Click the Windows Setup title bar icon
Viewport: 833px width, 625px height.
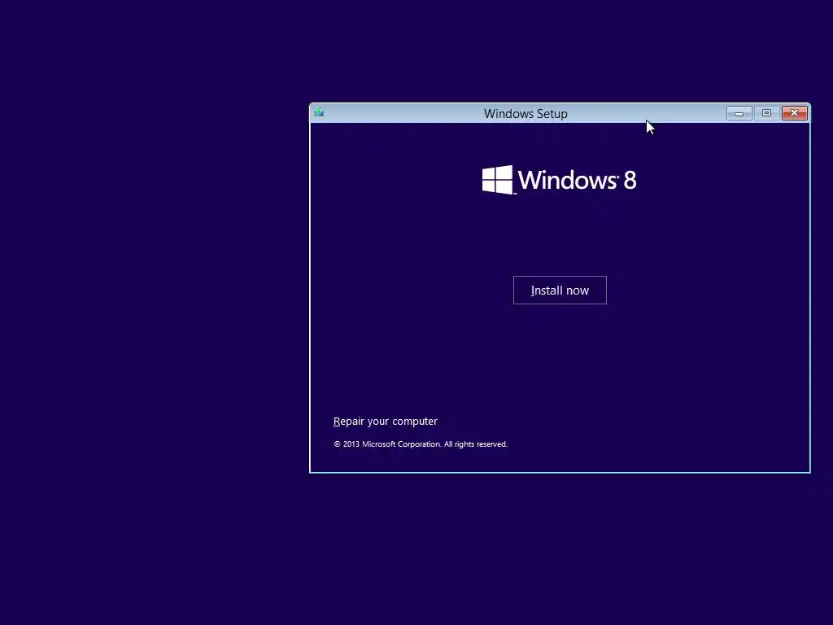pos(319,112)
